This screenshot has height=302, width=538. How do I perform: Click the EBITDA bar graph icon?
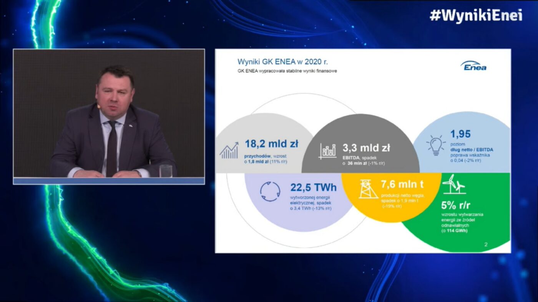[x=327, y=151]
